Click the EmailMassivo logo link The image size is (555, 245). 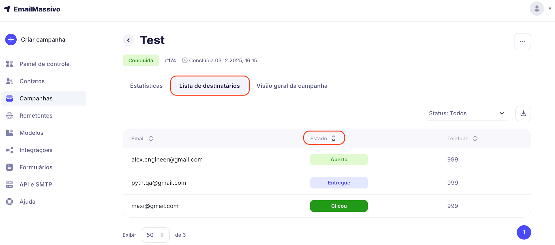[32, 9]
